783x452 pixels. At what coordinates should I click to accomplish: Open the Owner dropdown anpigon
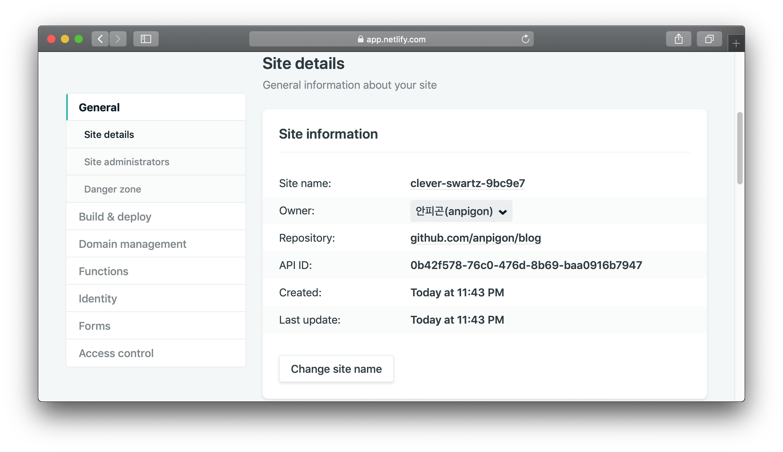click(x=461, y=211)
